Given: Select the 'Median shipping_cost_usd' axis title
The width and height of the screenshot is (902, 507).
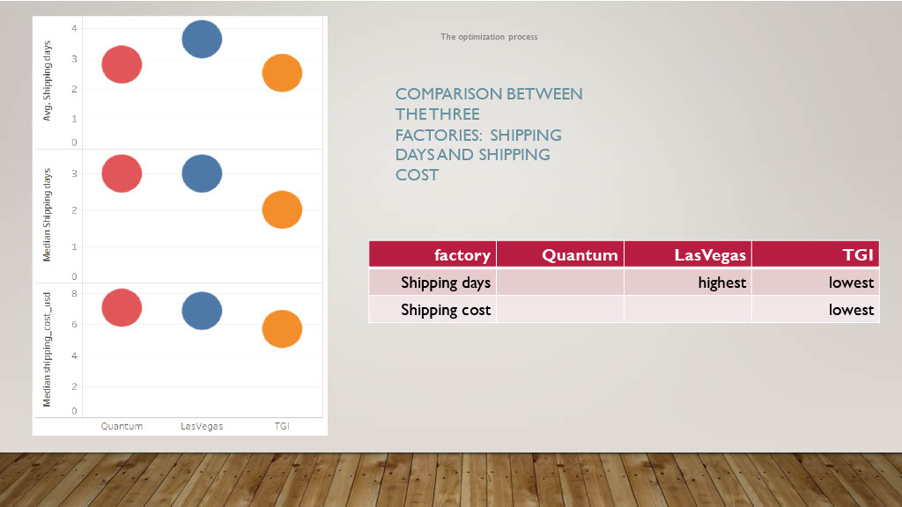Looking at the screenshot, I should (x=47, y=349).
